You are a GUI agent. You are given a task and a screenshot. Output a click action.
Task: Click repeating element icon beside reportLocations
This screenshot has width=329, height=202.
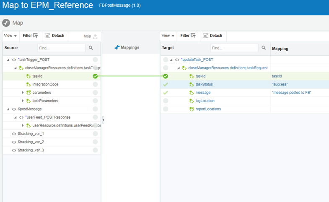click(192, 109)
